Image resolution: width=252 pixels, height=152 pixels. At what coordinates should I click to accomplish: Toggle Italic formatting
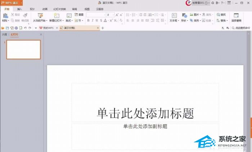coord(93,21)
